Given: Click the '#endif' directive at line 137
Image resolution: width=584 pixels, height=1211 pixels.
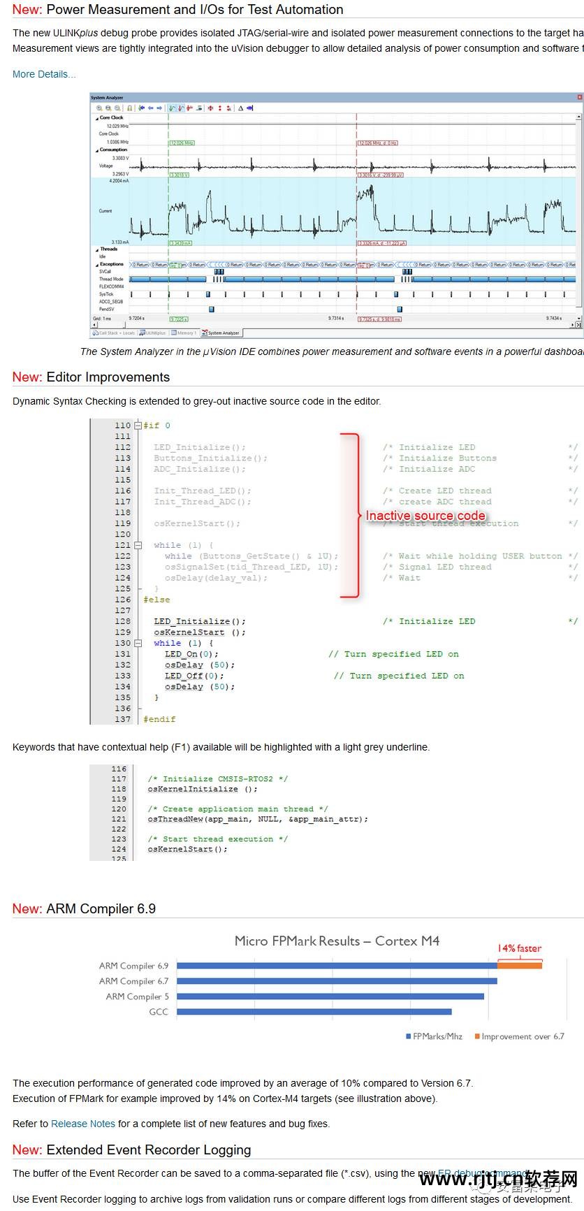Looking at the screenshot, I should pos(159,719).
